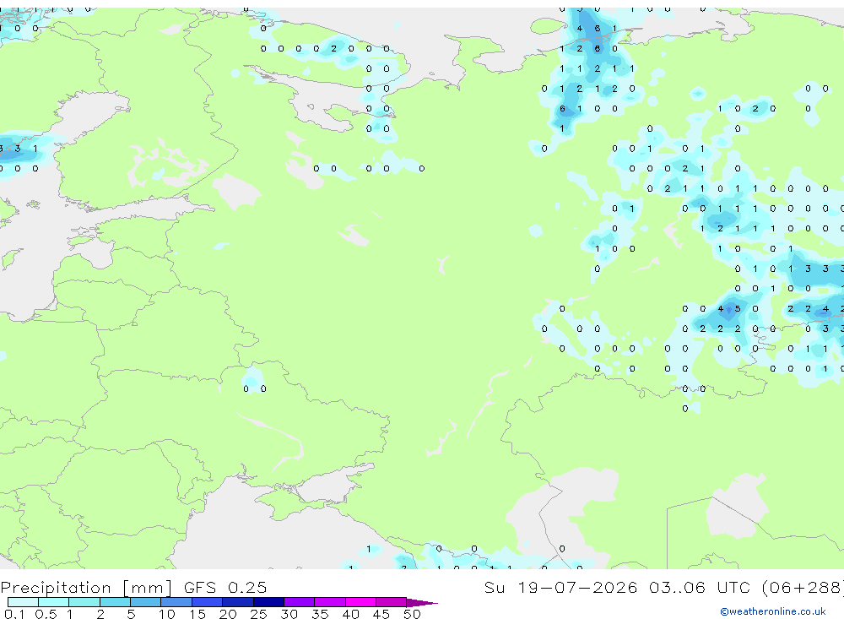This screenshot has height=619, width=844.
Task: Click the legend label '0.5'
Action: pyautogui.click(x=46, y=614)
